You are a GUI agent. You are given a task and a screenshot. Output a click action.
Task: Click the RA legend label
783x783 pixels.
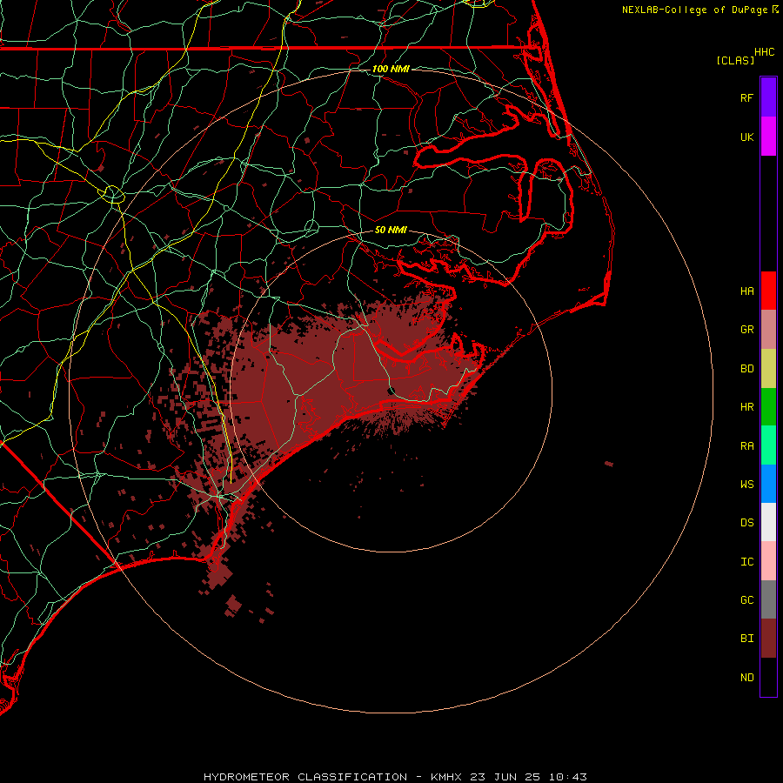click(x=746, y=446)
